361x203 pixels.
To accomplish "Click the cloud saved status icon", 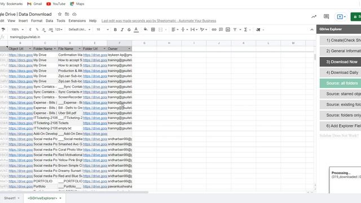I will (74, 14).
